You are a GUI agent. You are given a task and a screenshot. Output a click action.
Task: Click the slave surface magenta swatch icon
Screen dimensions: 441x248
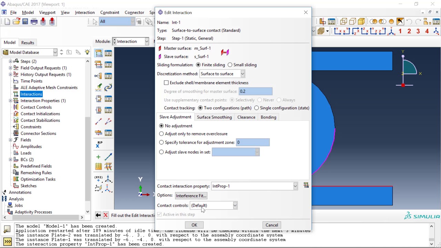click(160, 57)
